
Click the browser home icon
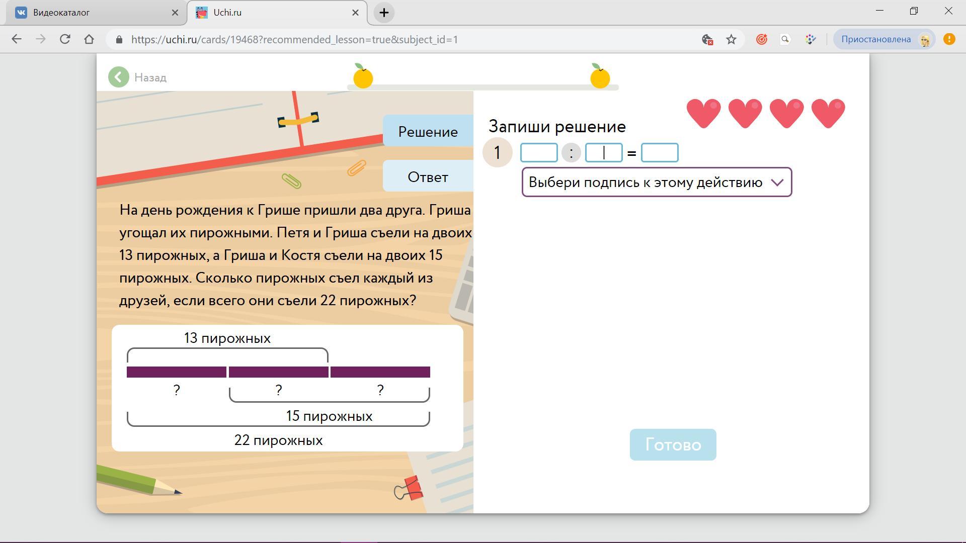point(89,39)
